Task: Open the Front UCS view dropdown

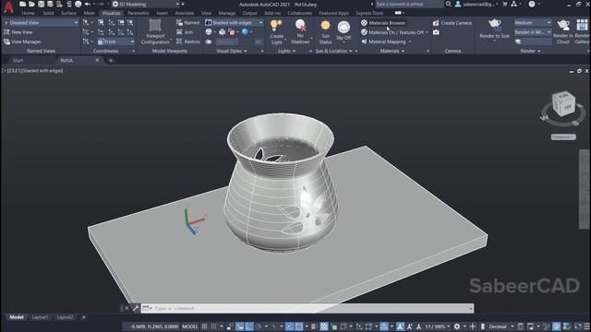Action: [x=115, y=41]
